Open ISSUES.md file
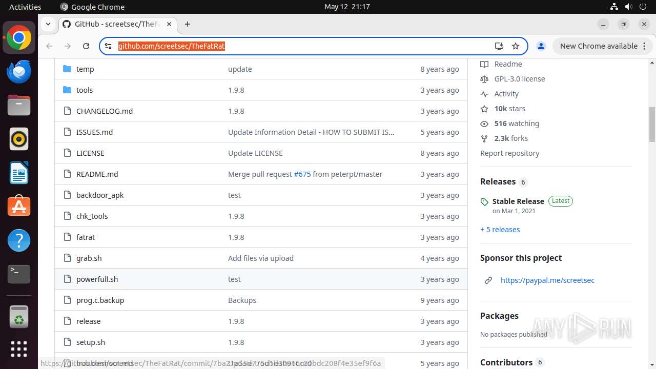656x369 pixels. pos(94,132)
